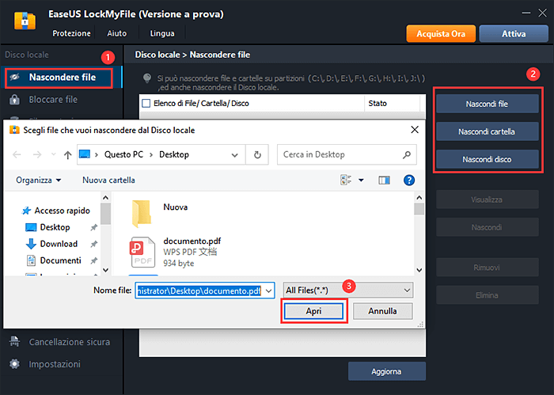Toggle the preview pane icon
554x395 pixels.
point(384,180)
